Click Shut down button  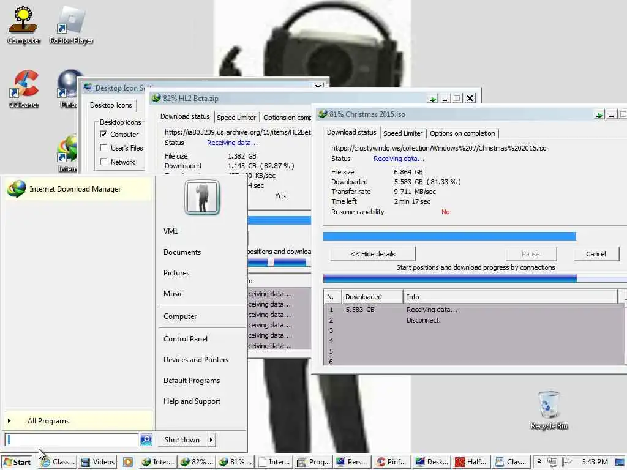pyautogui.click(x=182, y=440)
